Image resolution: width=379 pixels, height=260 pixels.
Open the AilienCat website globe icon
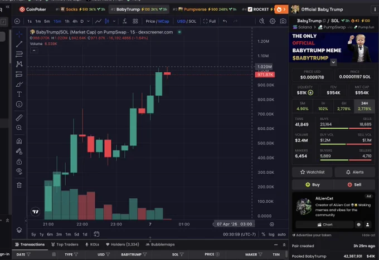[358, 224]
